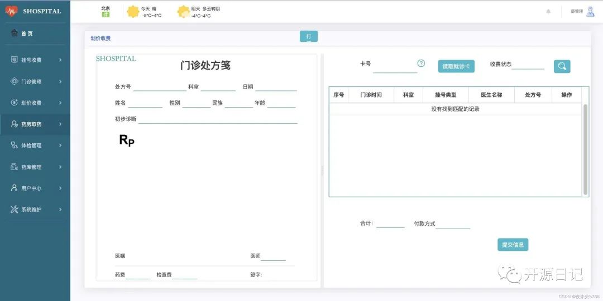
Task: Click the 检查费 field on prescription
Action: pos(184,275)
